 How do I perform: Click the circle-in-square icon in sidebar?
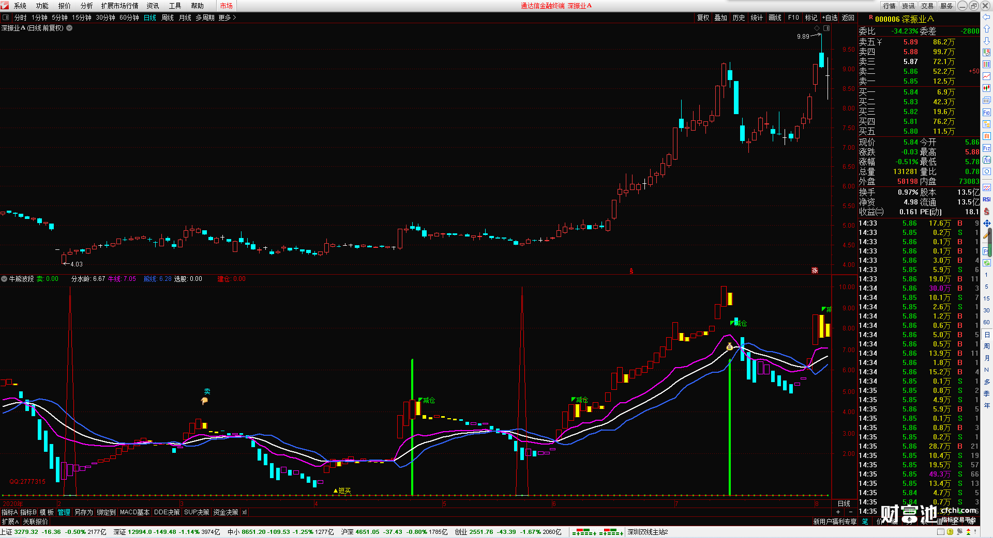(x=986, y=171)
